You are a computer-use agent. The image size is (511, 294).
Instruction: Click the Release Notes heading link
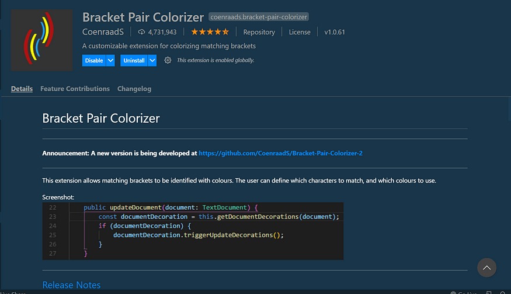71,285
